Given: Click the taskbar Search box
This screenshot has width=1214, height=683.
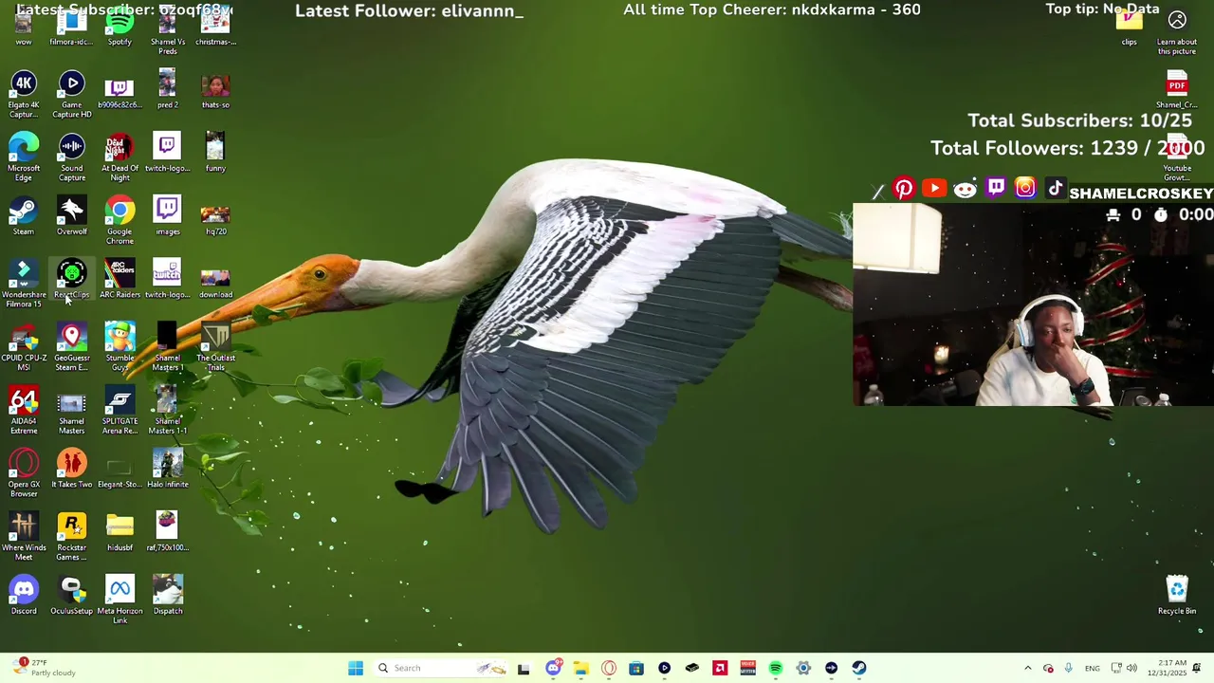Looking at the screenshot, I should coord(440,668).
